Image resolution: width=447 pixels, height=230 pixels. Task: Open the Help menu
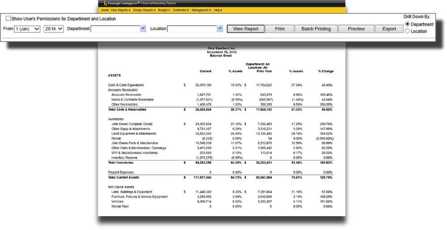tap(218, 10)
